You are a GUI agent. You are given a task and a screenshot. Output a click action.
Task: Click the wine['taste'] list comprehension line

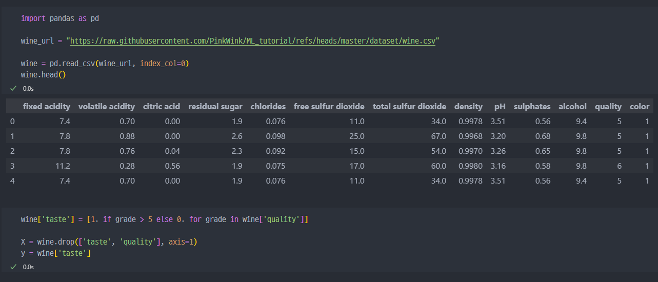click(x=165, y=219)
